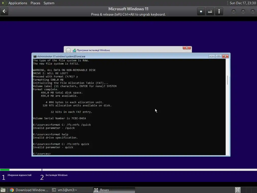
Task: Click the cmd.exe title bar icon
Action: tap(35, 57)
